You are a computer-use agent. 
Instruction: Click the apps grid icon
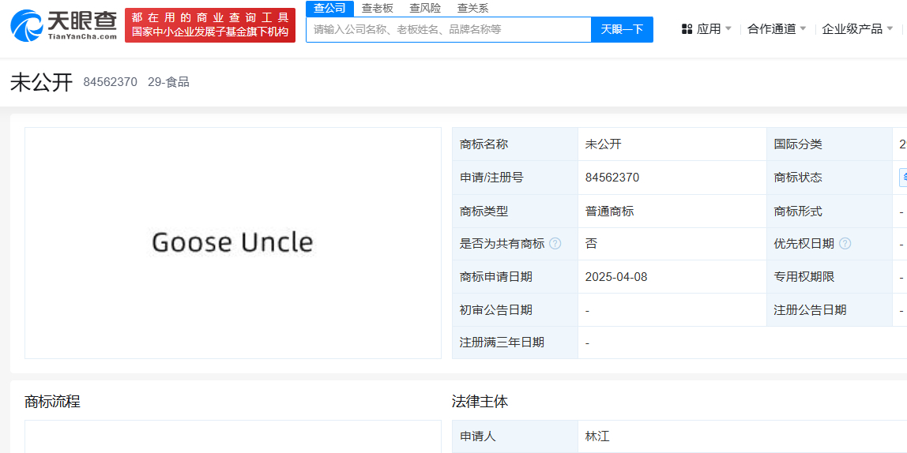(687, 29)
